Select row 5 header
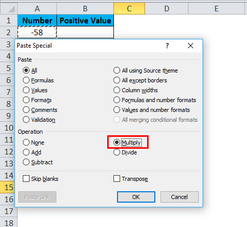247x227 pixels. 8,68
